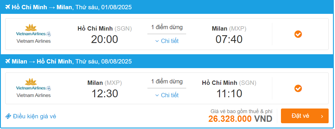
Task: Click the arrow icon on the Đặt vé button
Action: [322, 116]
